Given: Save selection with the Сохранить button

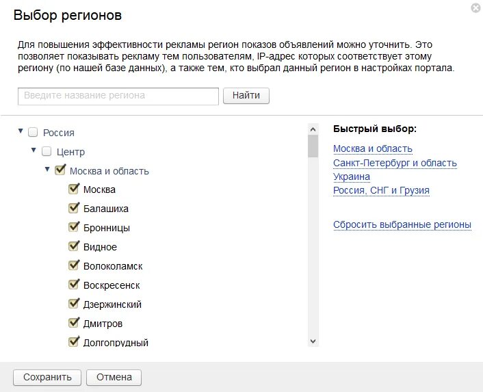Looking at the screenshot, I should [x=47, y=378].
